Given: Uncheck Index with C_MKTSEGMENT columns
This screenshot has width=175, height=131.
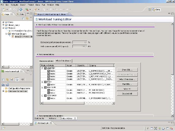Looking at the screenshot, I should [49, 98].
